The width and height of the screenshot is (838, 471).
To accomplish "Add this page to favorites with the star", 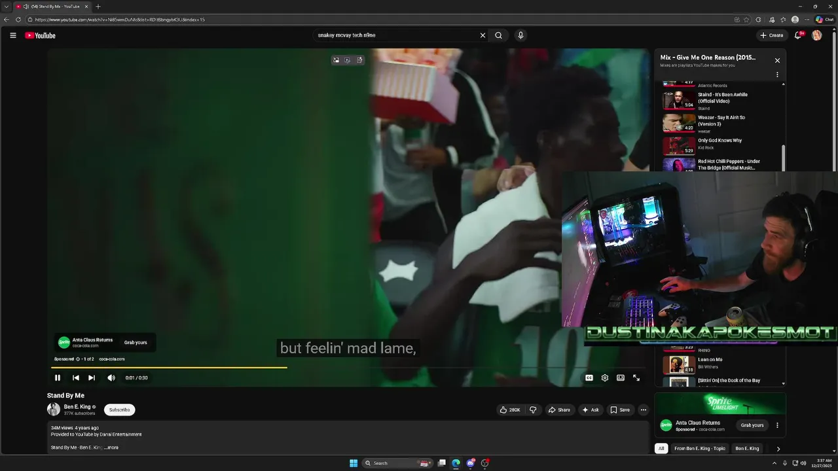I will click(x=746, y=20).
